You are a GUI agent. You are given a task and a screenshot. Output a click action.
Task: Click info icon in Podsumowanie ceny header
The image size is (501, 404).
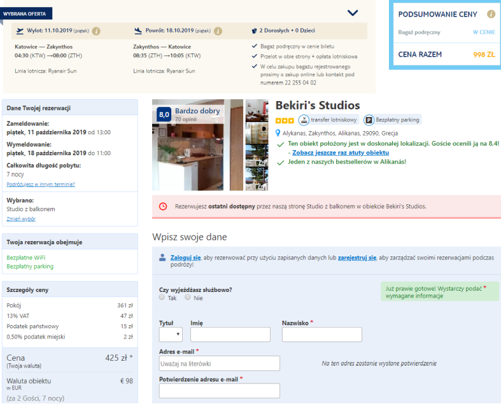pyautogui.click(x=491, y=14)
